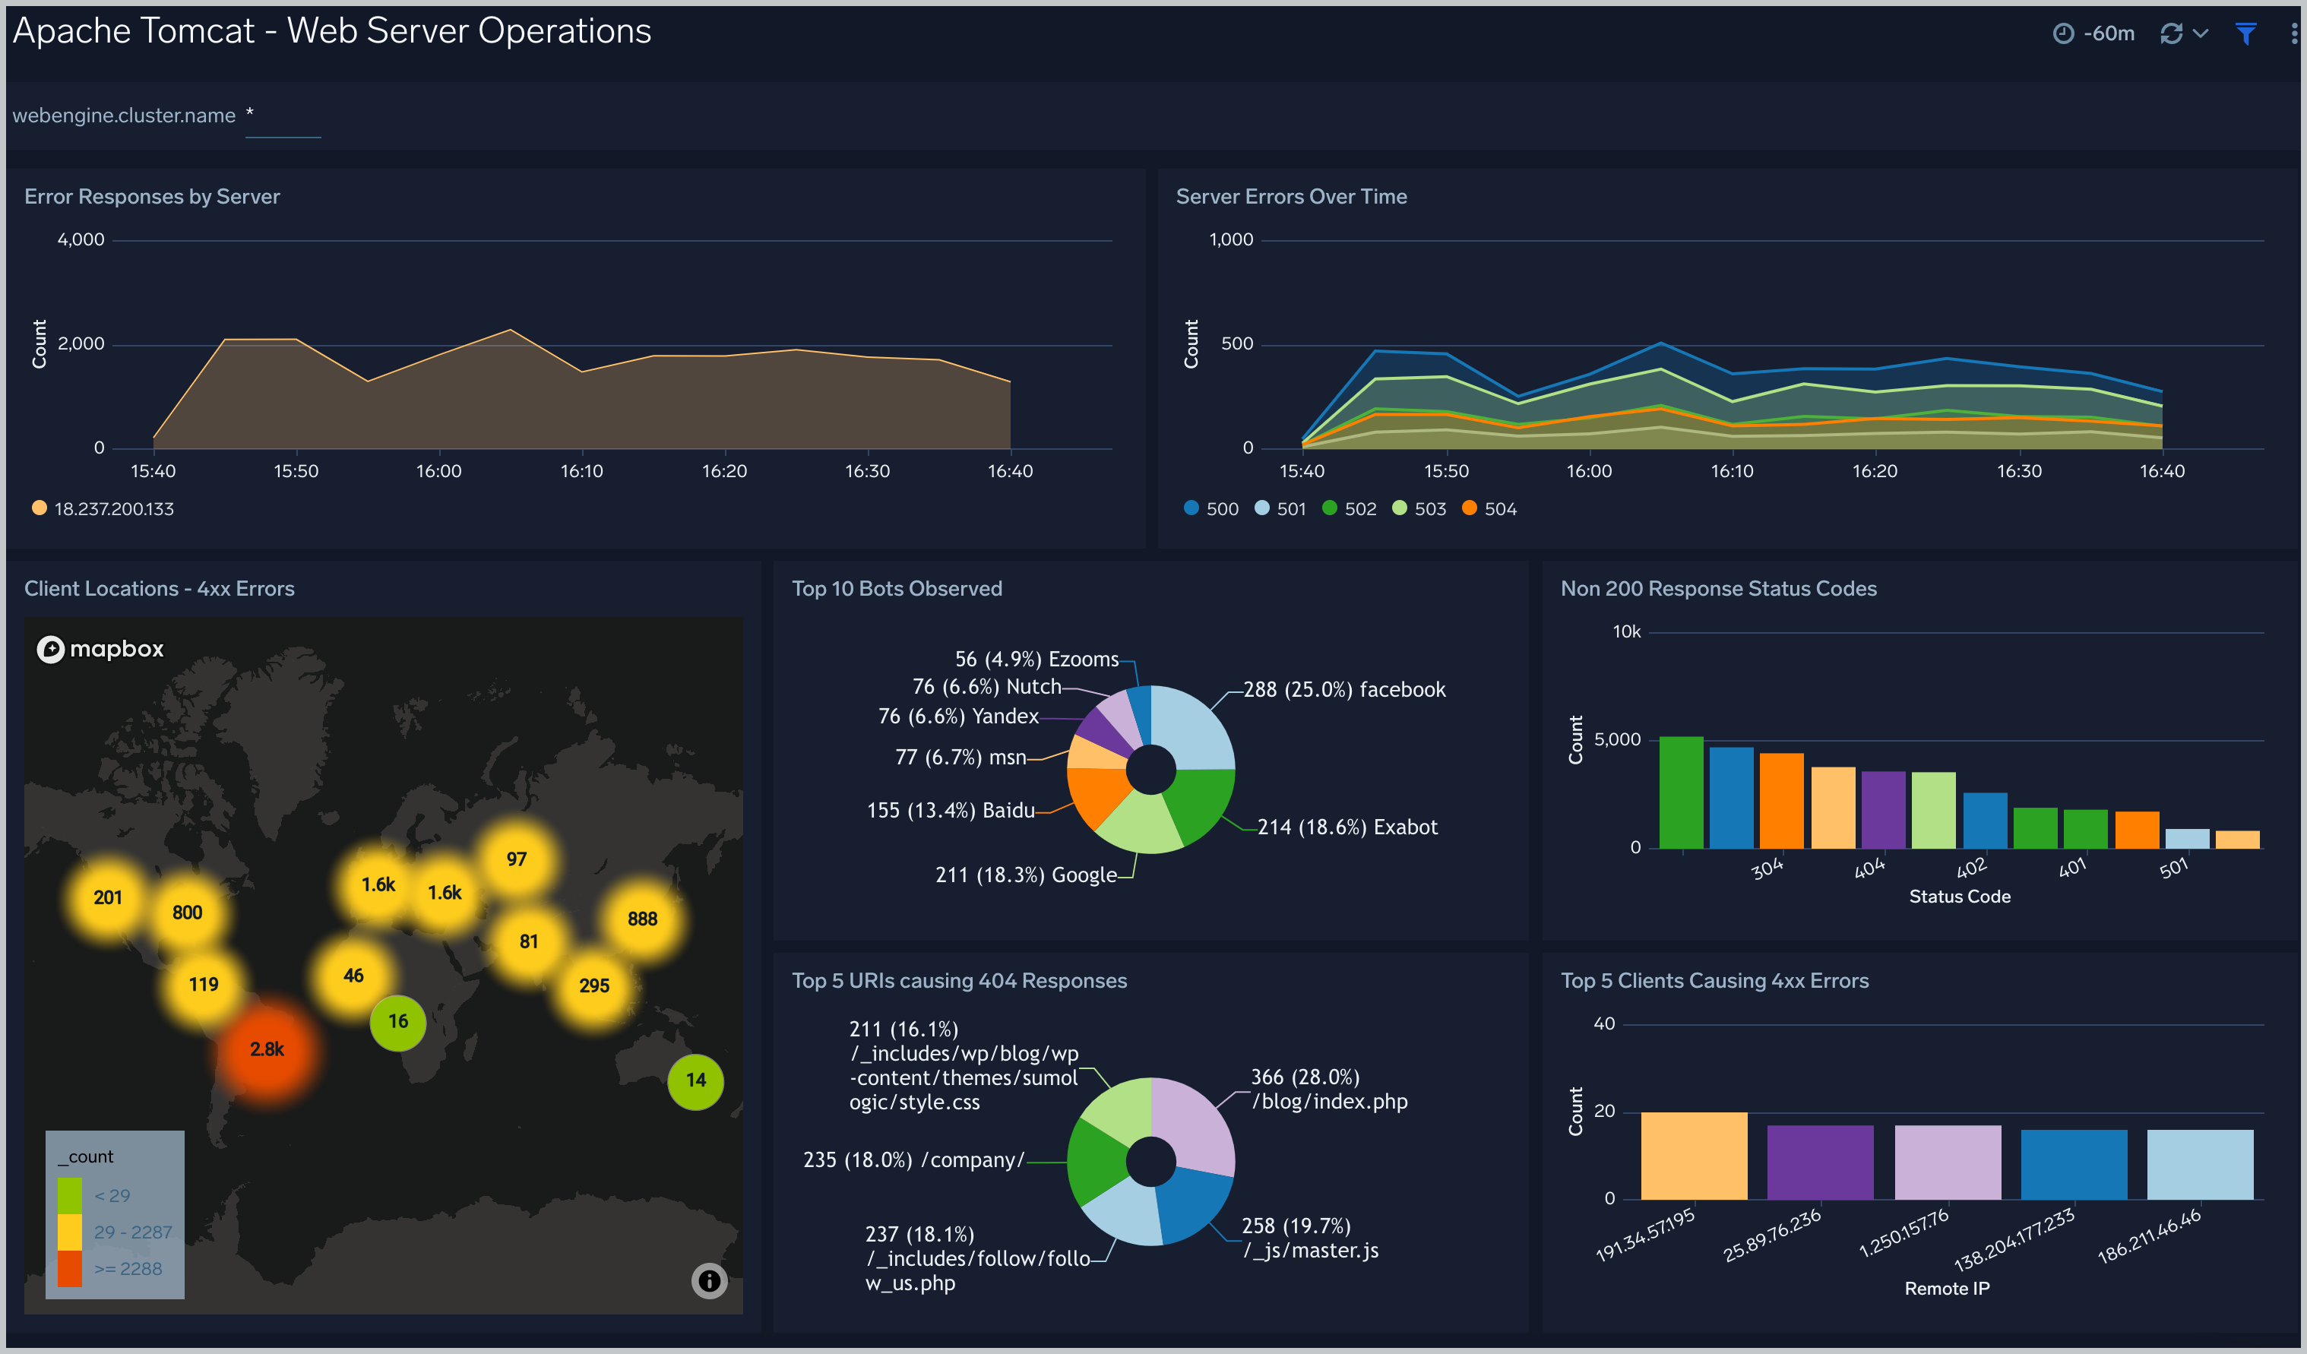Click the 76 (6.6%) Nutch label
This screenshot has height=1354, width=2307.
point(987,687)
